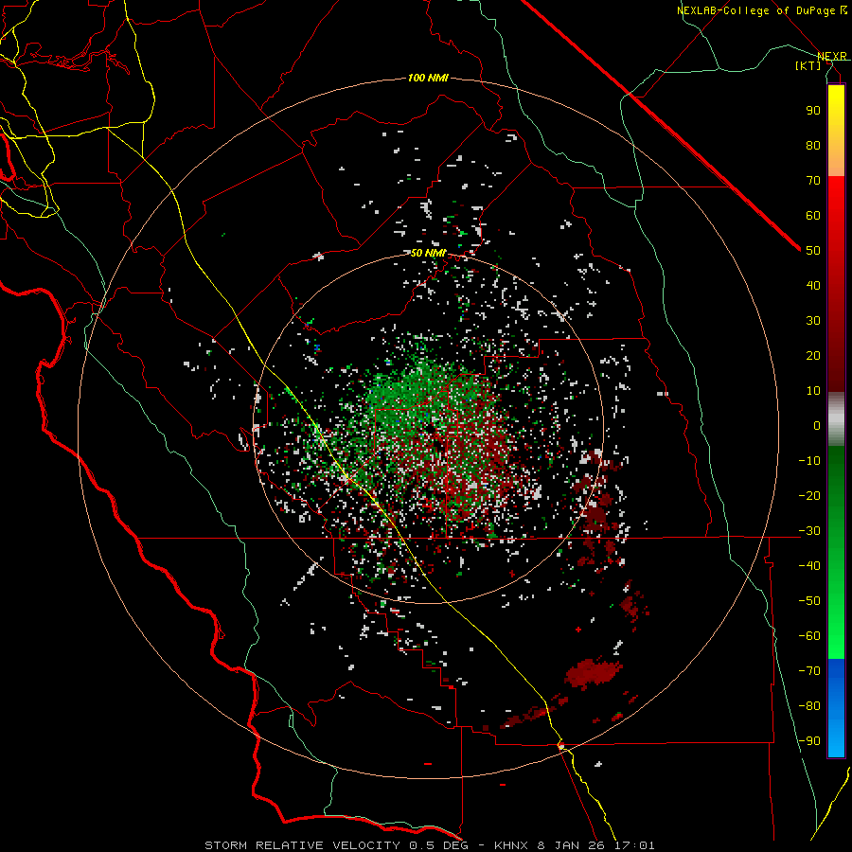
Task: Click the 100 NMI range ring label
Action: point(428,79)
